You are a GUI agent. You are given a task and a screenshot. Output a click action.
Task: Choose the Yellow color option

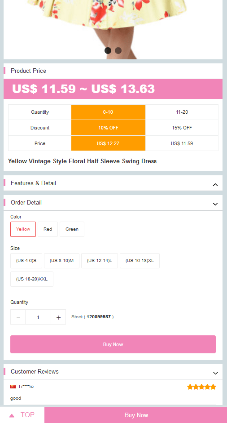point(23,229)
